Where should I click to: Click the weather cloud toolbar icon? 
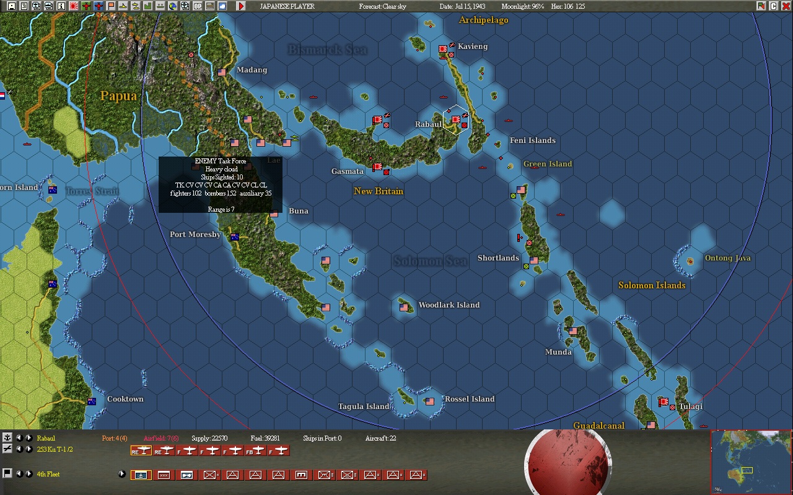222,6
